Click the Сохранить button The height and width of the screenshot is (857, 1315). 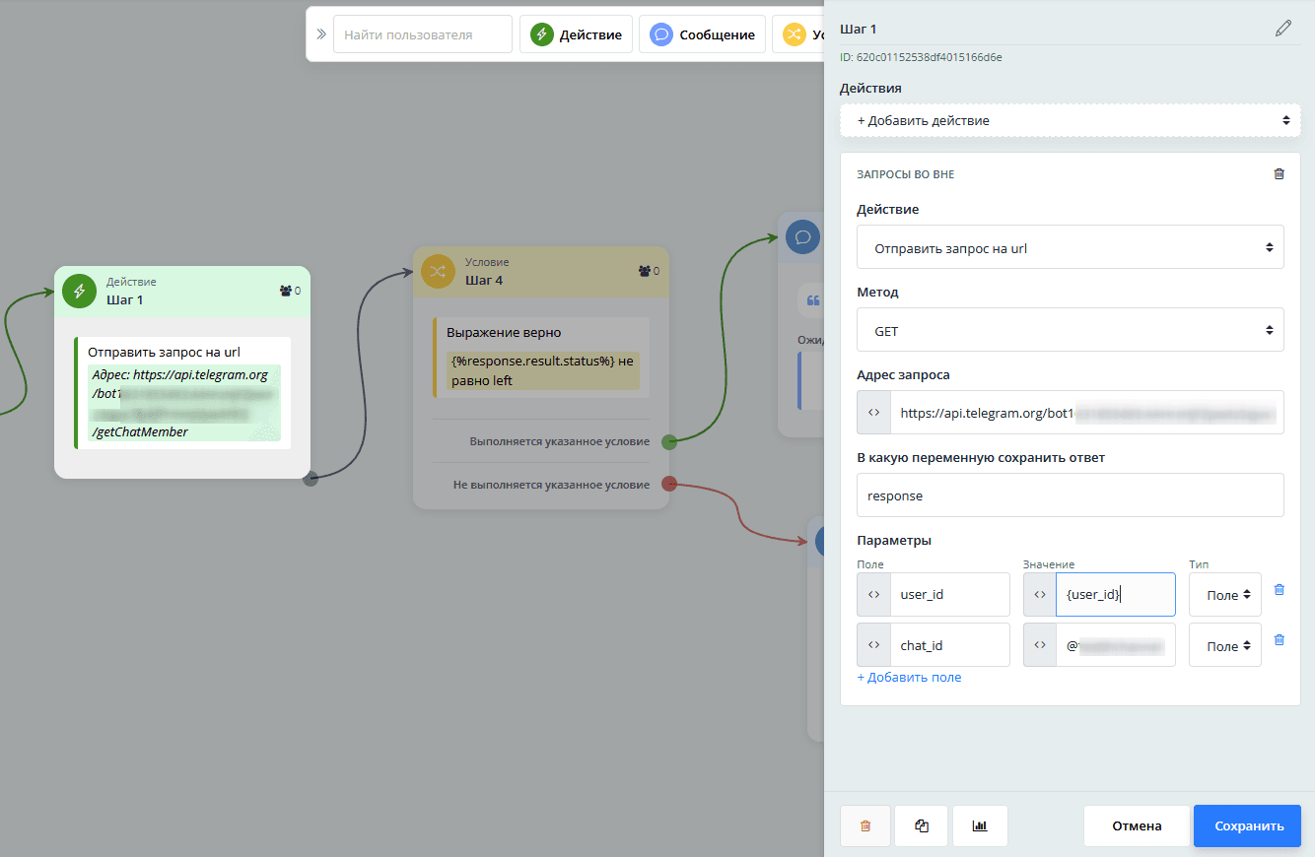(x=1248, y=826)
